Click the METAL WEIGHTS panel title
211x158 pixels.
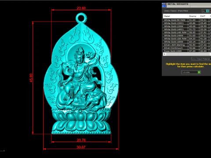tap(178, 4)
